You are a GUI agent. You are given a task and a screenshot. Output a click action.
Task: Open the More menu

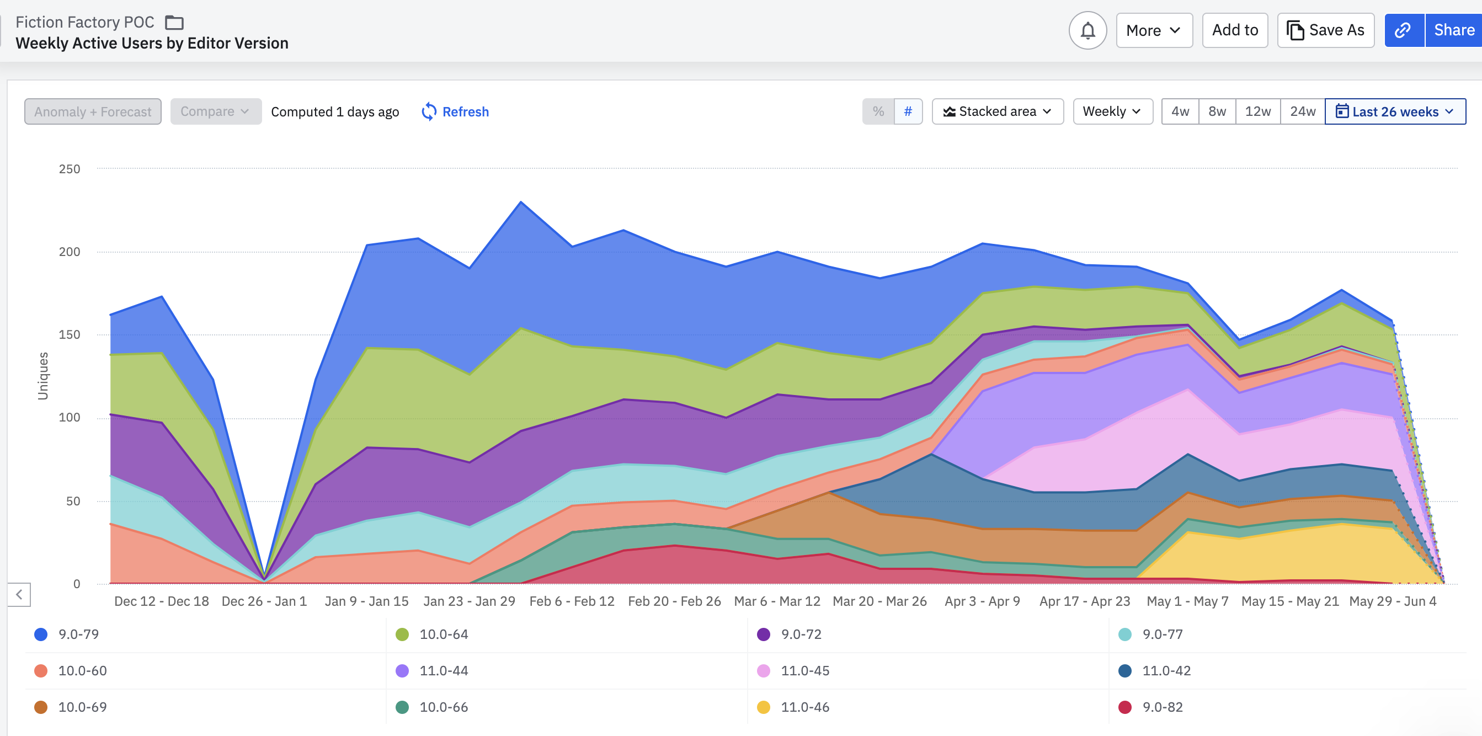pyautogui.click(x=1154, y=30)
